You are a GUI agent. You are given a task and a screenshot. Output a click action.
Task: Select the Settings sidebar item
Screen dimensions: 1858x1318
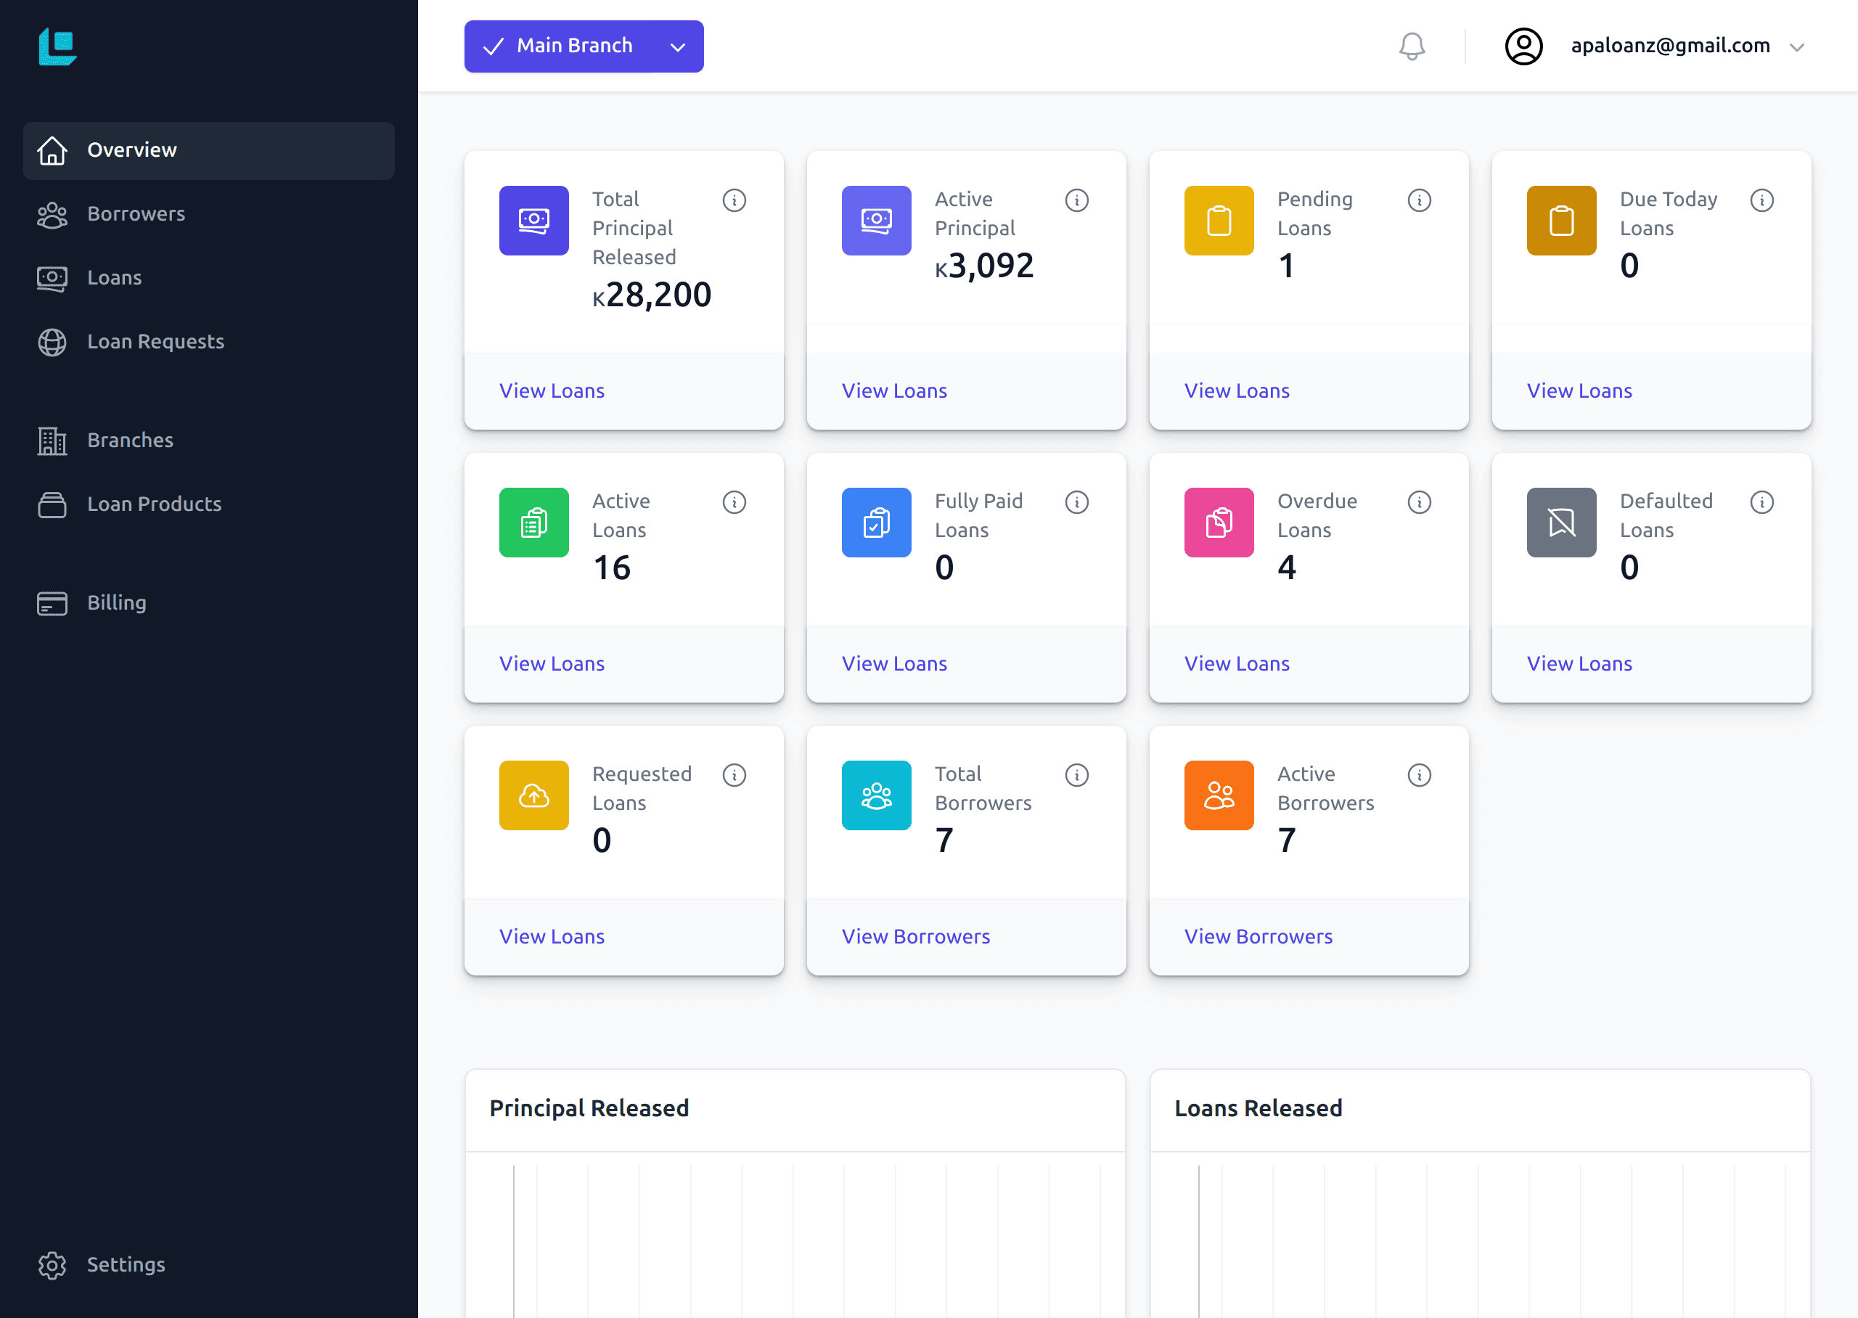[x=126, y=1264]
